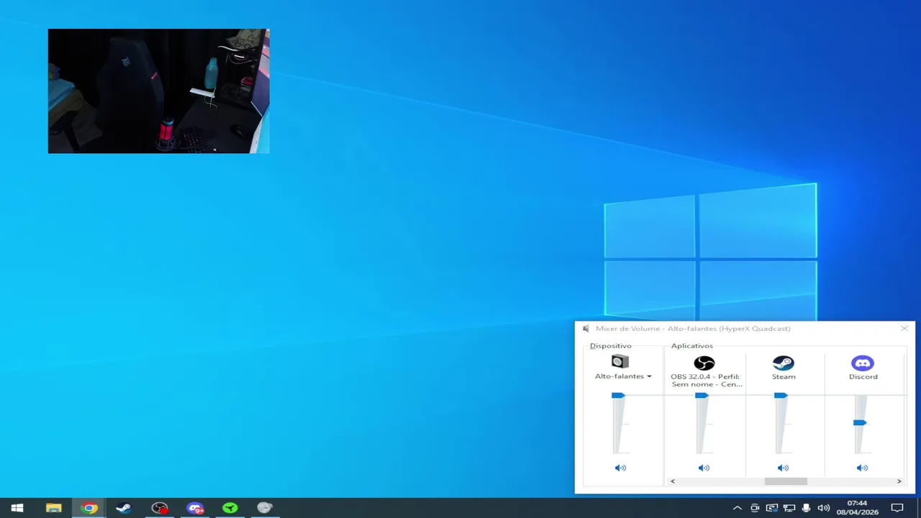Click the 'Mixer de Volume' window title

point(693,329)
